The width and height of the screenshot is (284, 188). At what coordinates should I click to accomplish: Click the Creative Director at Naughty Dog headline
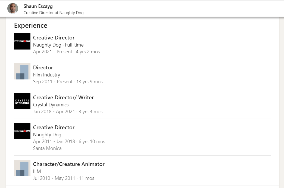pyautogui.click(x=54, y=13)
